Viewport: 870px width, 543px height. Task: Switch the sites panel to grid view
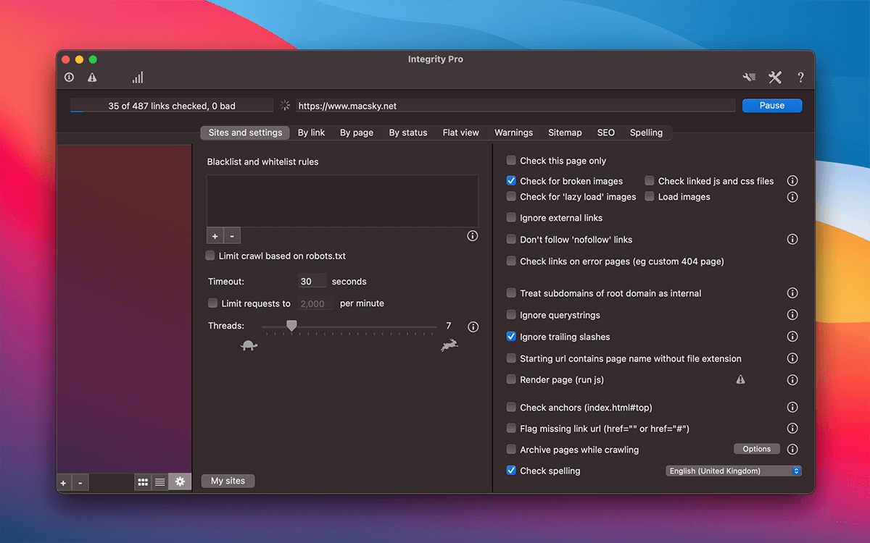click(143, 482)
